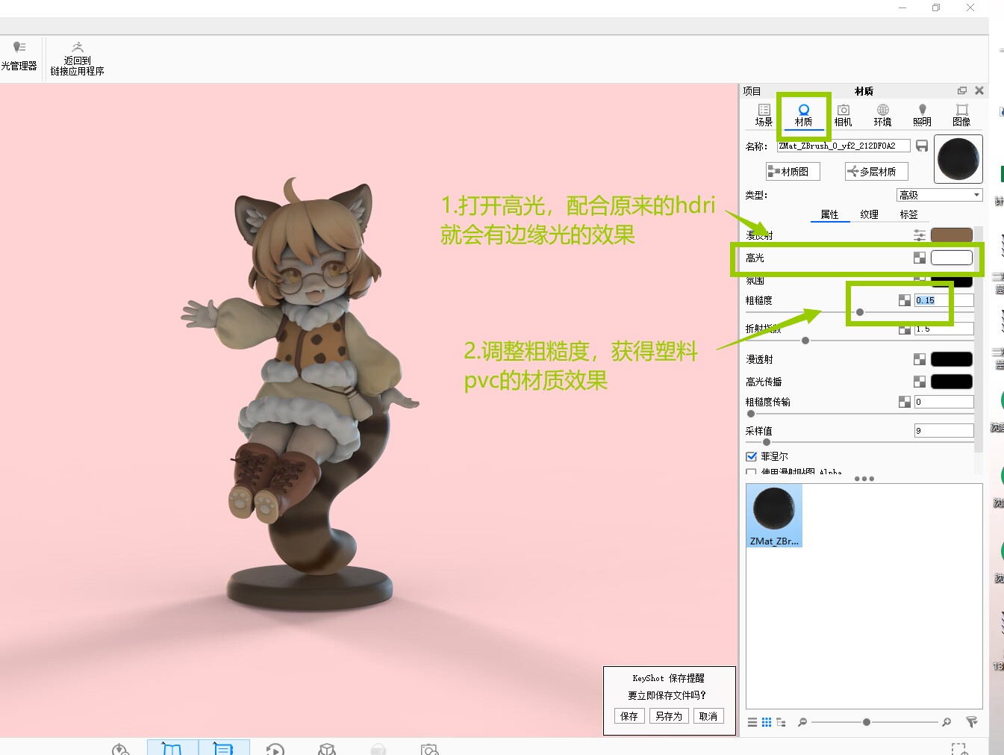This screenshot has width=1004, height=755.
Task: Edit the material 名称 text field
Action: point(844,146)
